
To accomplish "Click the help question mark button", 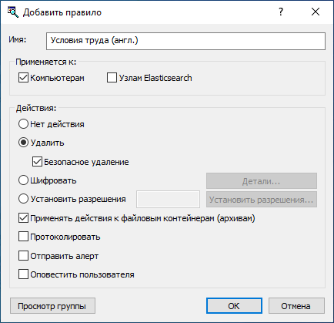I will [281, 12].
